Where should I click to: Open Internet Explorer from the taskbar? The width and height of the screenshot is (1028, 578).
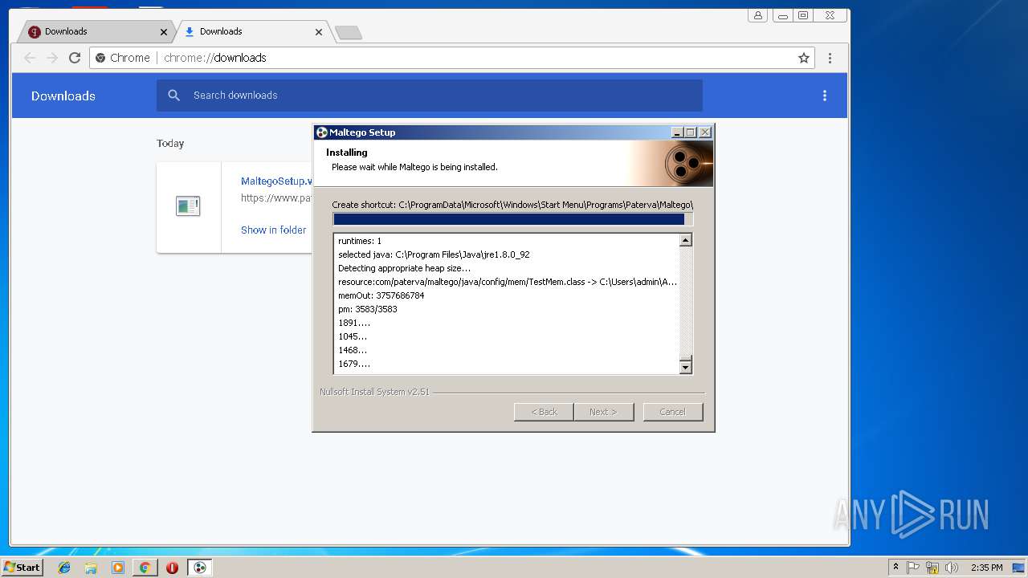click(x=64, y=568)
